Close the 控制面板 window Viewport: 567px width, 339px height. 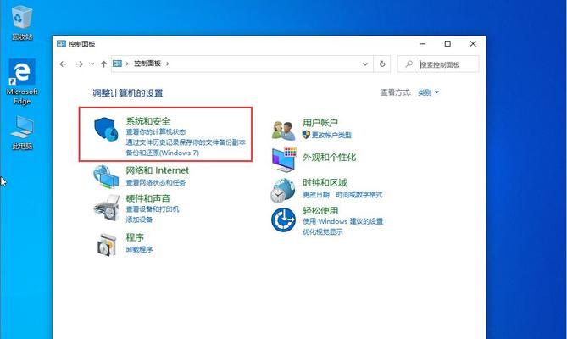[473, 44]
